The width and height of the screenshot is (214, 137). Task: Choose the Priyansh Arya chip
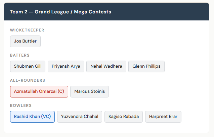tap(66, 66)
